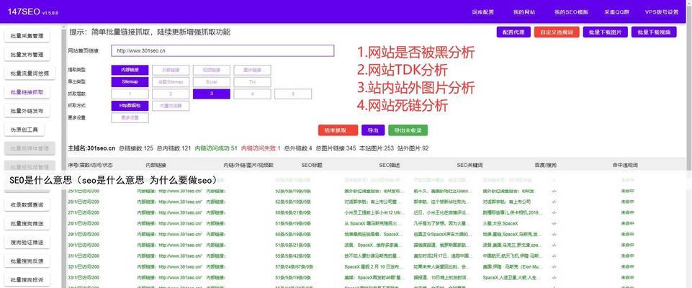Focus the 网站首页链接 URL field
This screenshot has height=288, width=692.
(x=223, y=50)
